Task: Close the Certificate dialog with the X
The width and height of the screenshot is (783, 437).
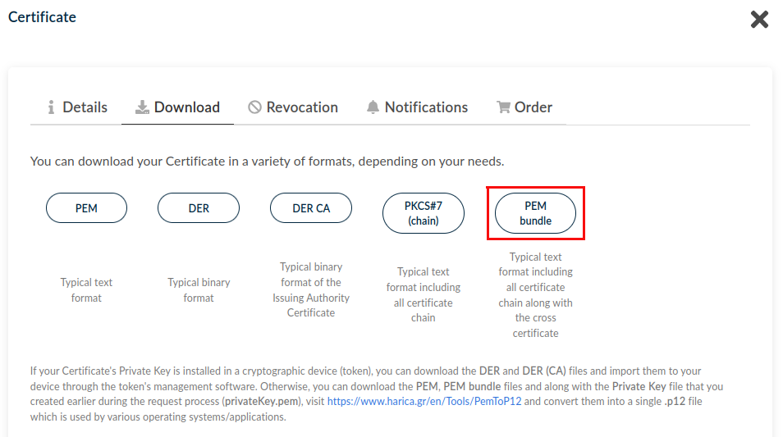Action: 759,20
